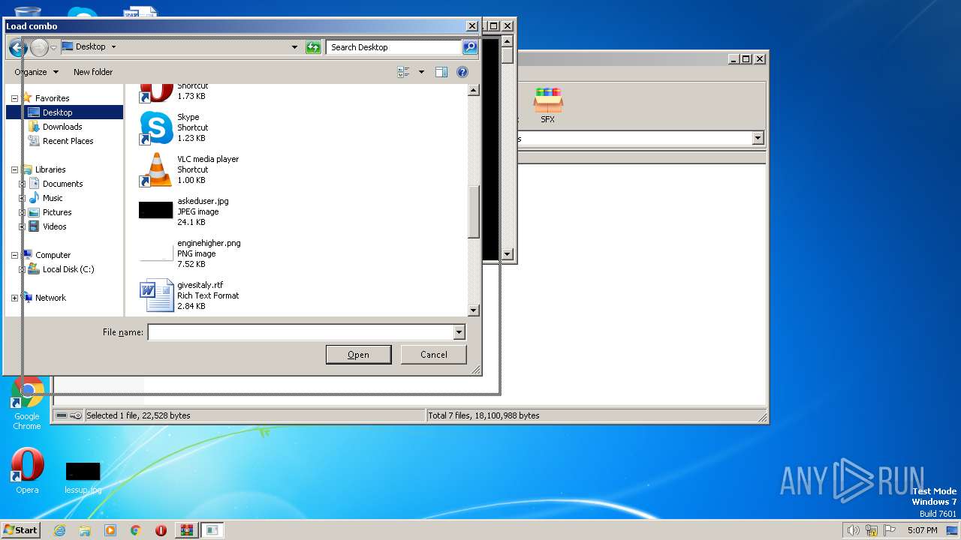Image resolution: width=961 pixels, height=540 pixels.
Task: Open the File name dropdown arrow
Action: (x=459, y=332)
